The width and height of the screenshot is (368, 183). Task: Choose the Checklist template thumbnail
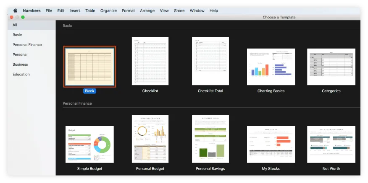coord(150,61)
